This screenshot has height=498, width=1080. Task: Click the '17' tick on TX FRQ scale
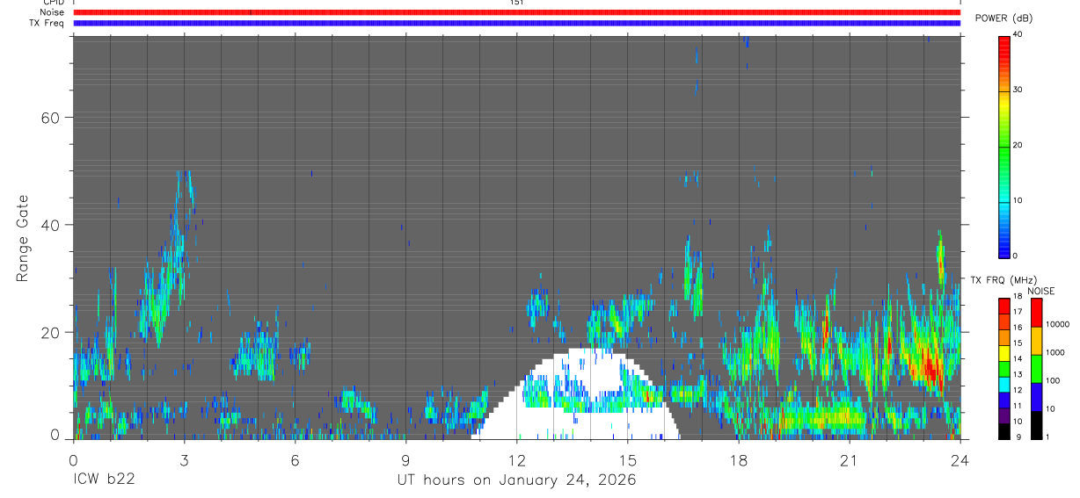[1018, 312]
